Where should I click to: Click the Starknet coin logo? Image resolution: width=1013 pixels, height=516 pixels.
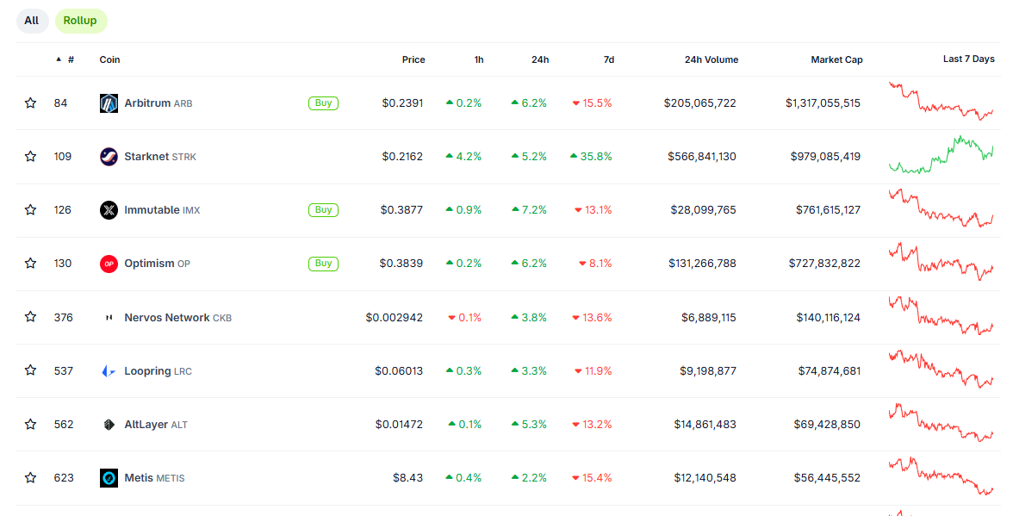[109, 156]
